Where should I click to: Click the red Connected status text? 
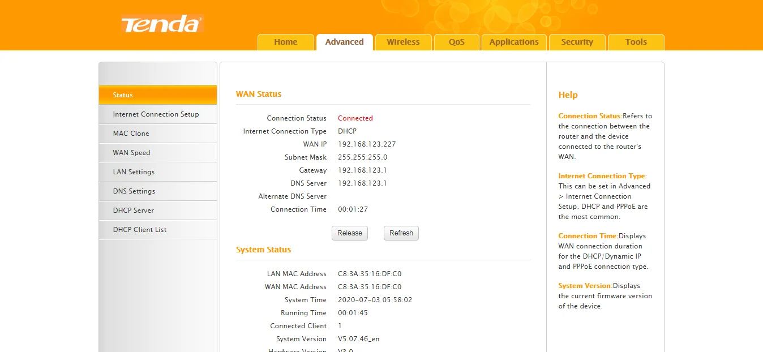click(x=355, y=118)
